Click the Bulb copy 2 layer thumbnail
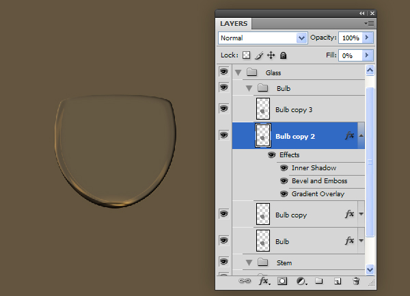 [263, 135]
